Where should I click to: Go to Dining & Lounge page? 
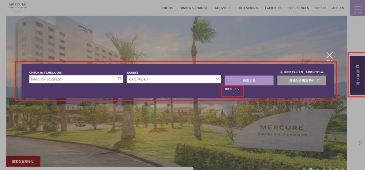pos(193,8)
